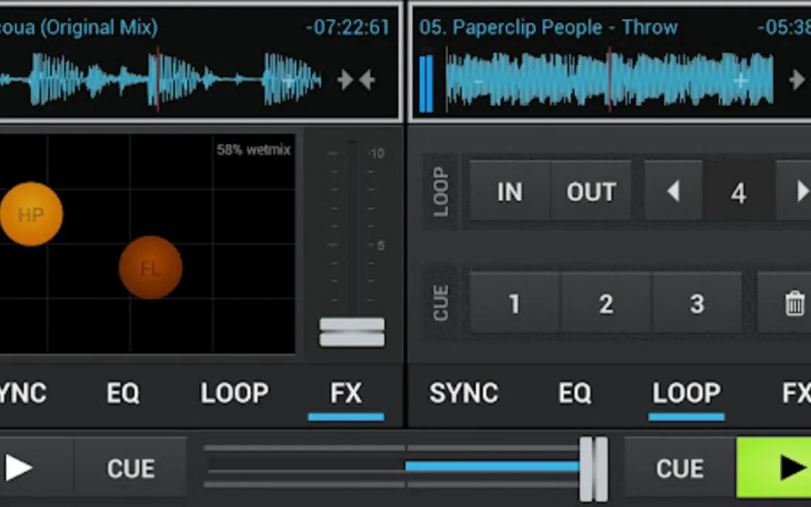This screenshot has height=507, width=811.
Task: Tap the orange HP filter ball
Action: [x=31, y=214]
